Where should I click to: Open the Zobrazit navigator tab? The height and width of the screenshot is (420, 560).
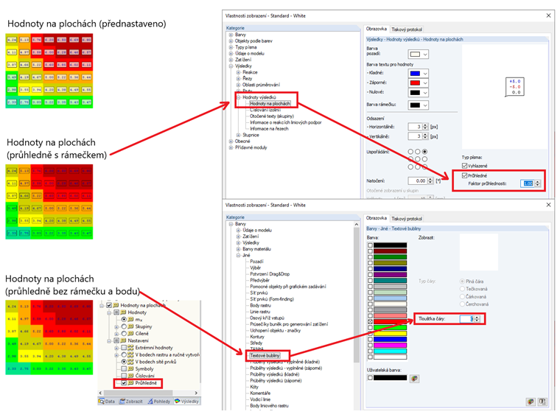130,402
